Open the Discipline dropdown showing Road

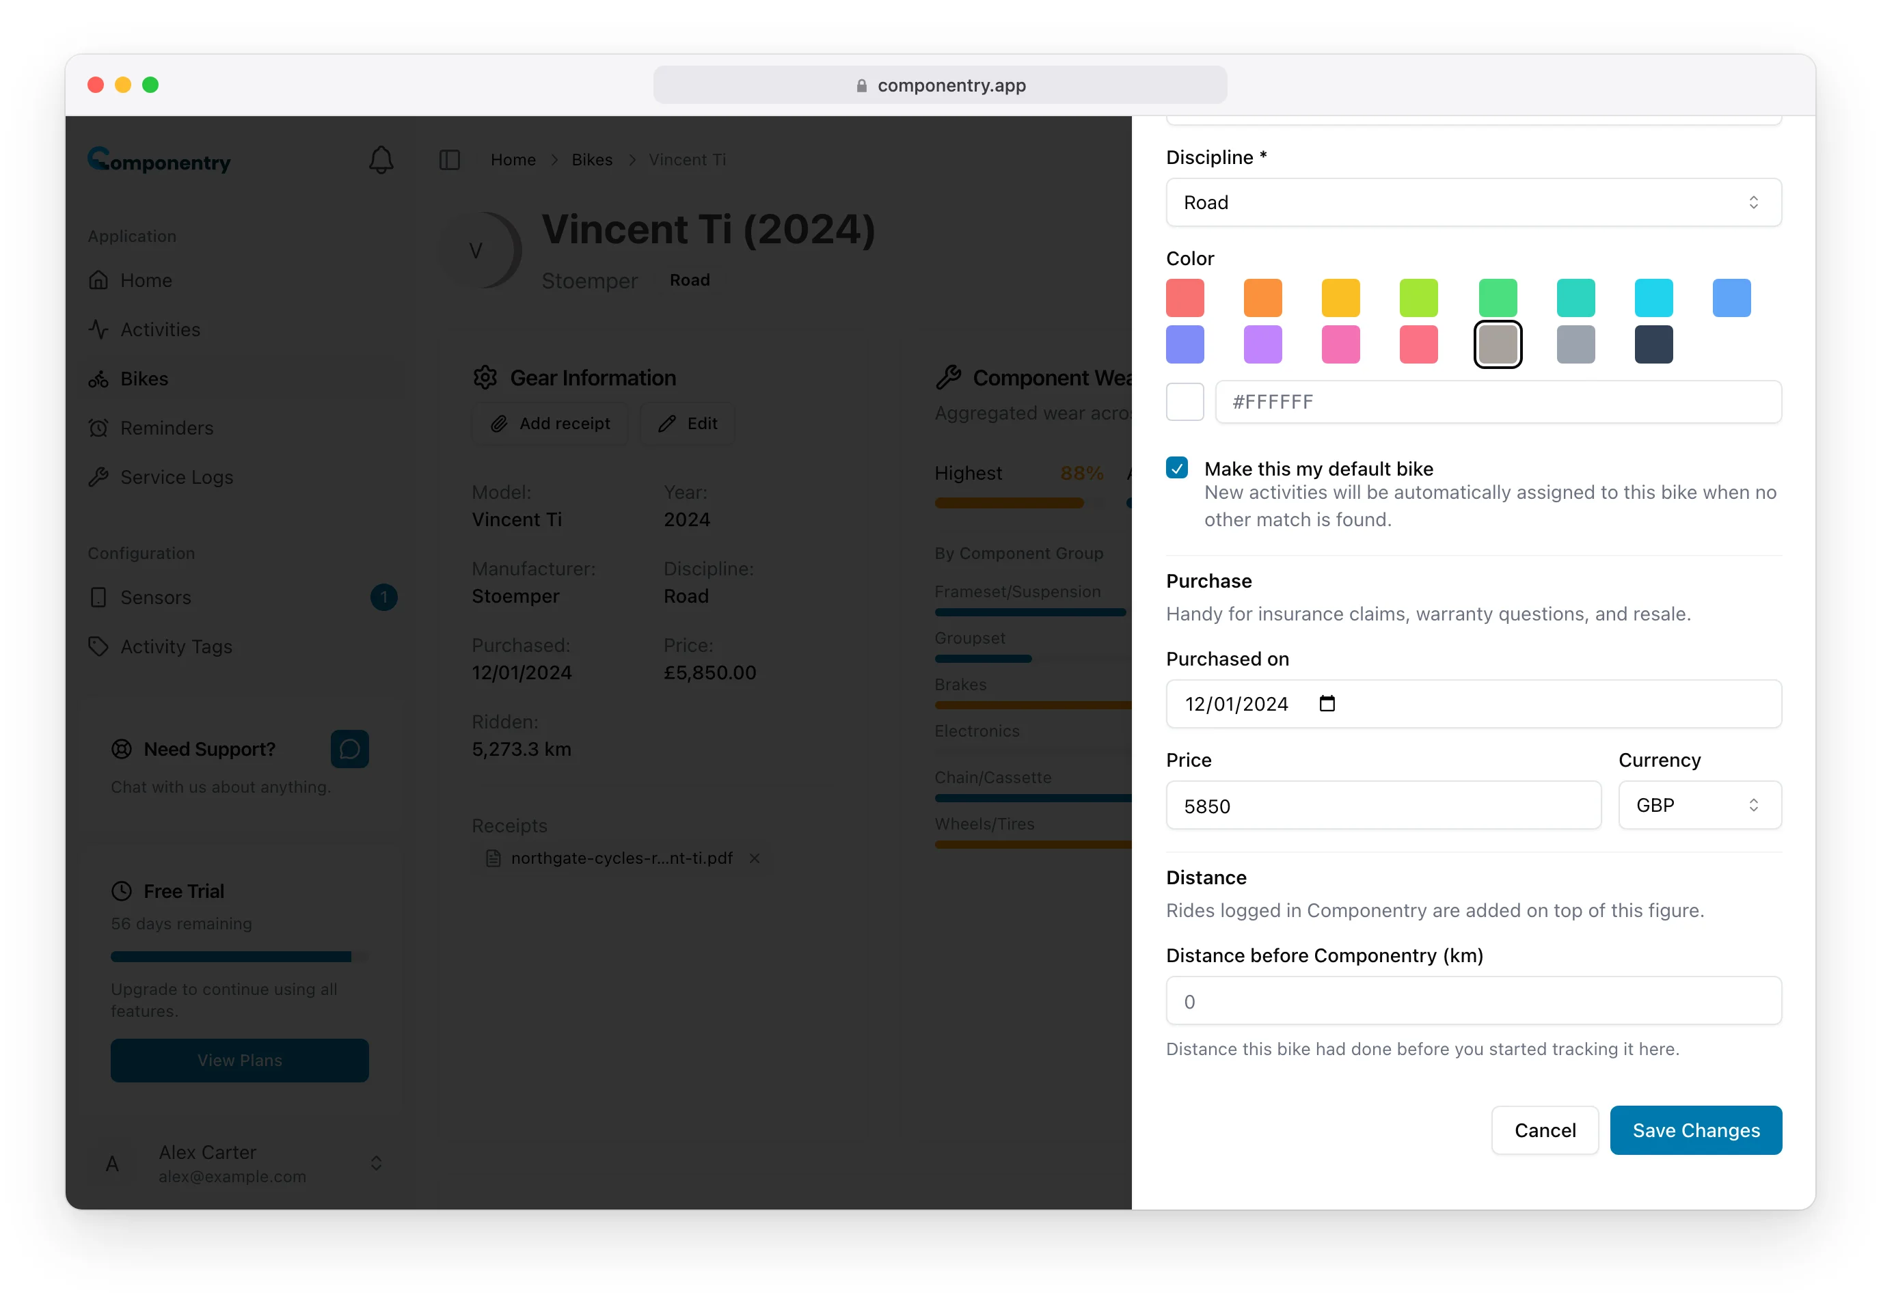point(1473,202)
